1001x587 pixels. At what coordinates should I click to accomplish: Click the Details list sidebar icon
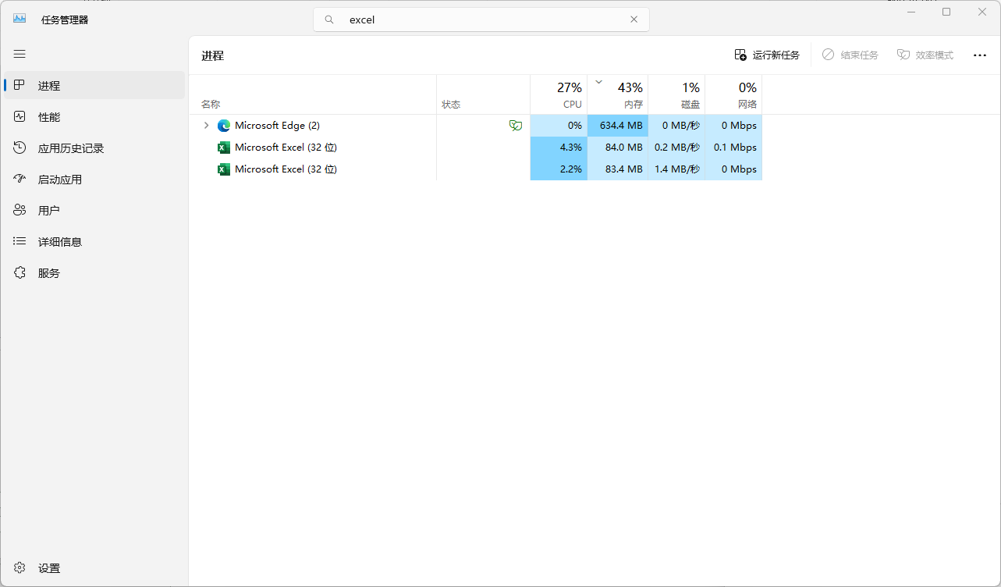point(20,241)
